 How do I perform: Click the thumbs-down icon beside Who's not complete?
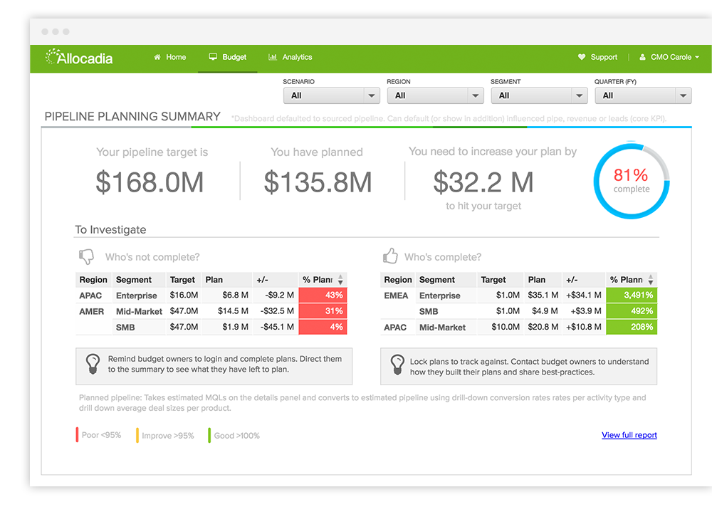tap(86, 256)
